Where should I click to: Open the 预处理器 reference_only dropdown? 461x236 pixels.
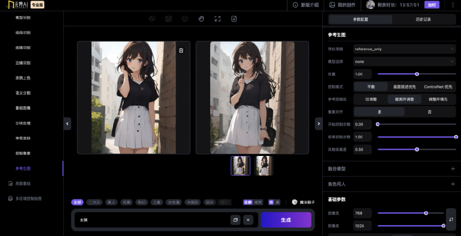(405, 49)
